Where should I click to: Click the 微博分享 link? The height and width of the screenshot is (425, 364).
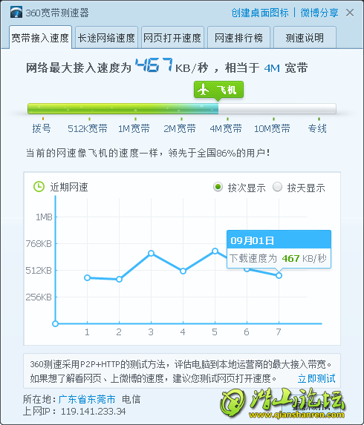click(x=319, y=13)
